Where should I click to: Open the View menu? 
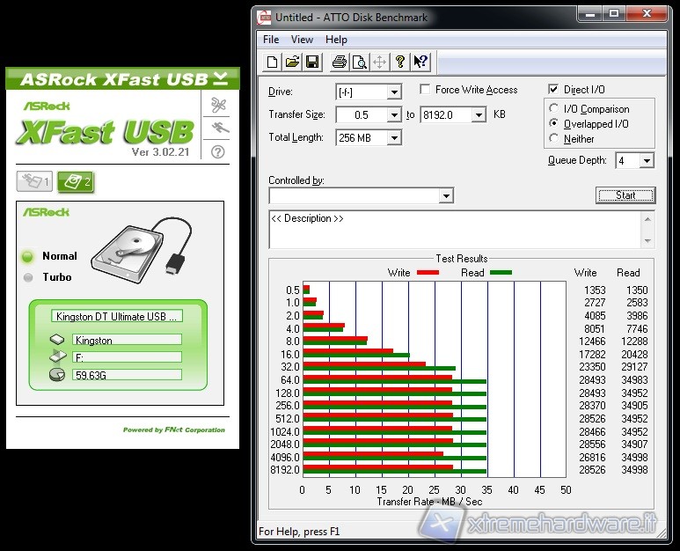tap(302, 40)
